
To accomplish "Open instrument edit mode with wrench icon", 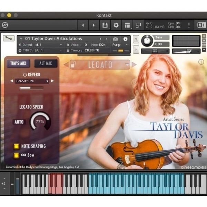I will 9,38.
